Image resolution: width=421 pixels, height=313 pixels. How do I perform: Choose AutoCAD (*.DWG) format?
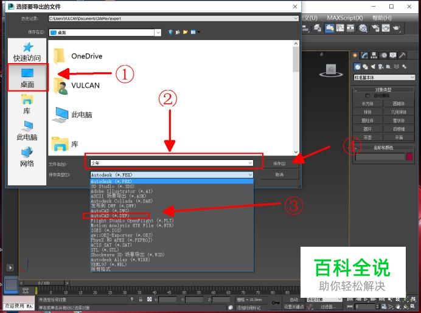click(172, 211)
